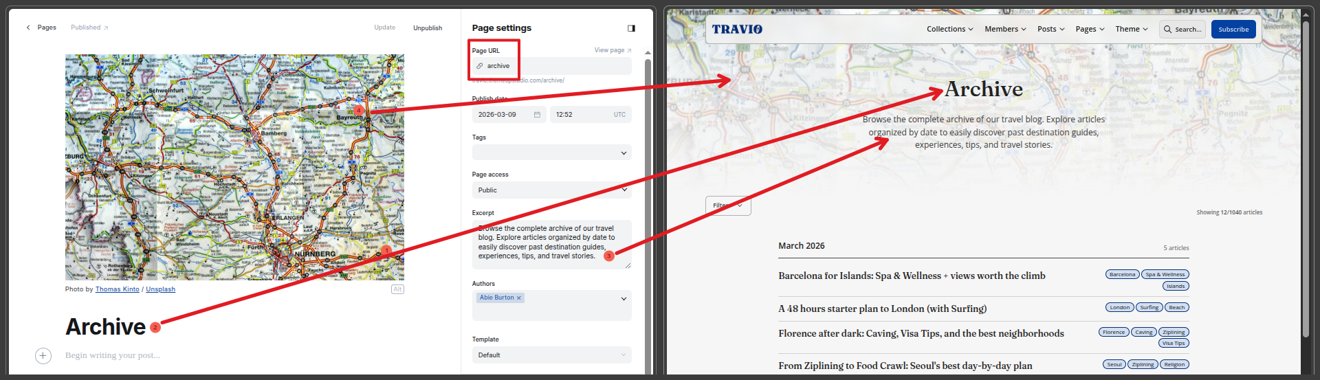Go back to Pages via the back arrow
Viewport: 1320px width, 380px height.
point(28,27)
